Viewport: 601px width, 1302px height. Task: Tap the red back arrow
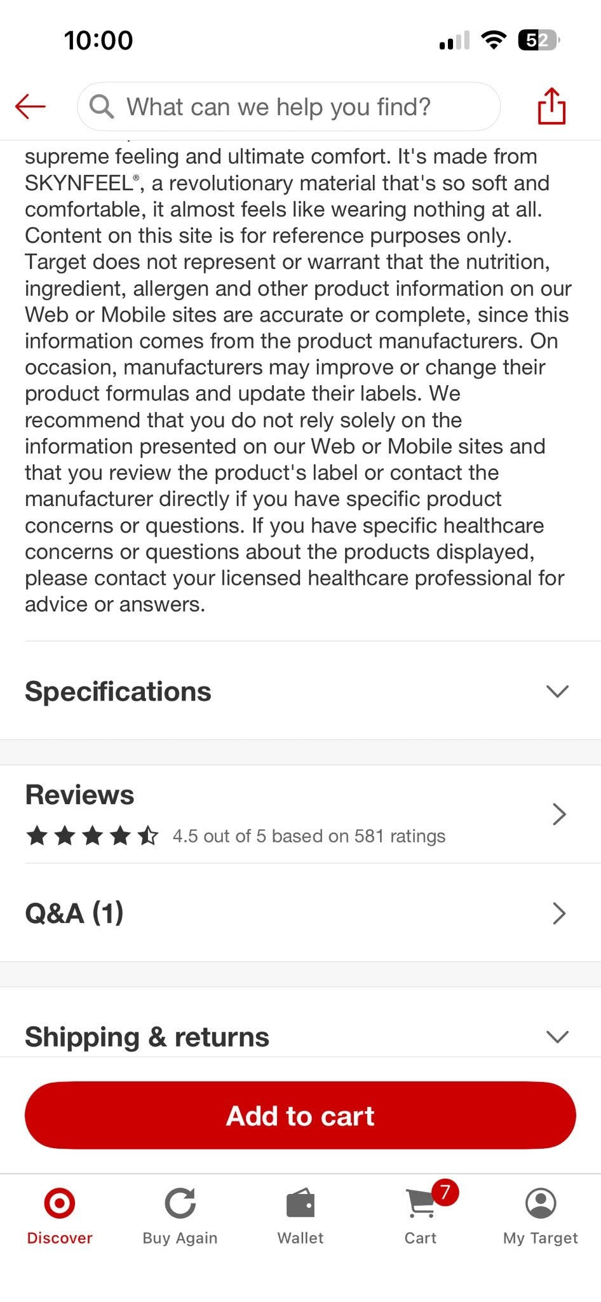click(30, 106)
